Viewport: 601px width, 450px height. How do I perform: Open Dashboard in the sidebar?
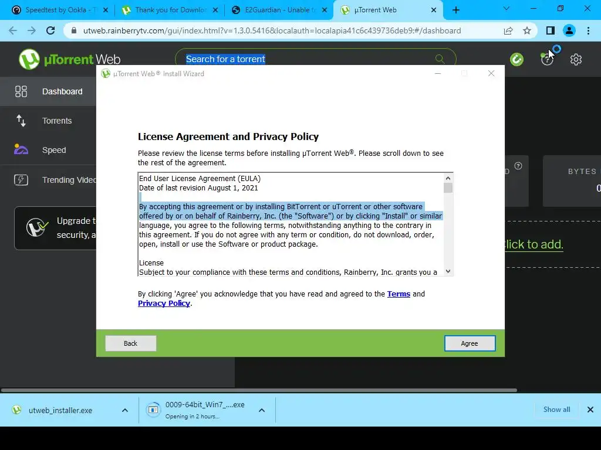(x=48, y=91)
